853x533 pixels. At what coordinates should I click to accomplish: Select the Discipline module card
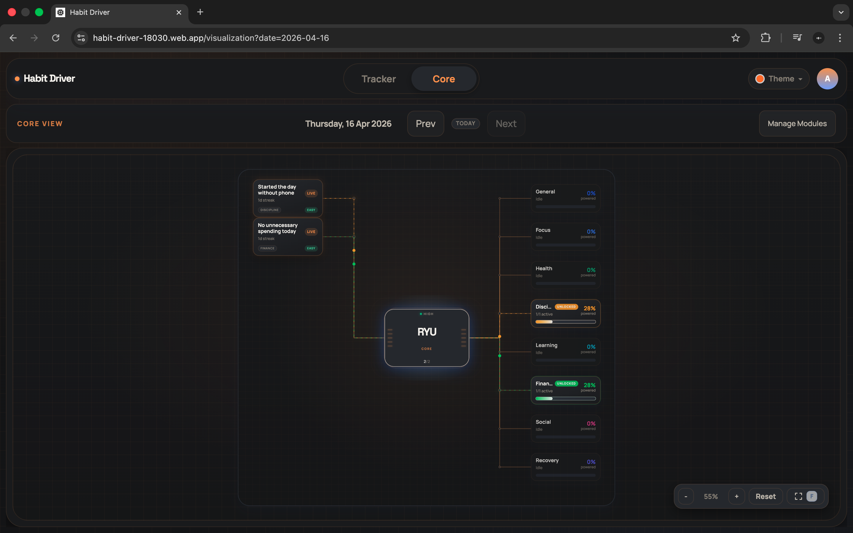565,313
